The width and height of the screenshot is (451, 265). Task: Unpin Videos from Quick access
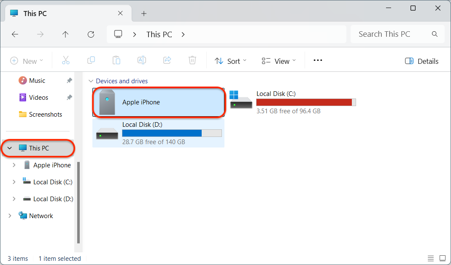[x=69, y=98]
